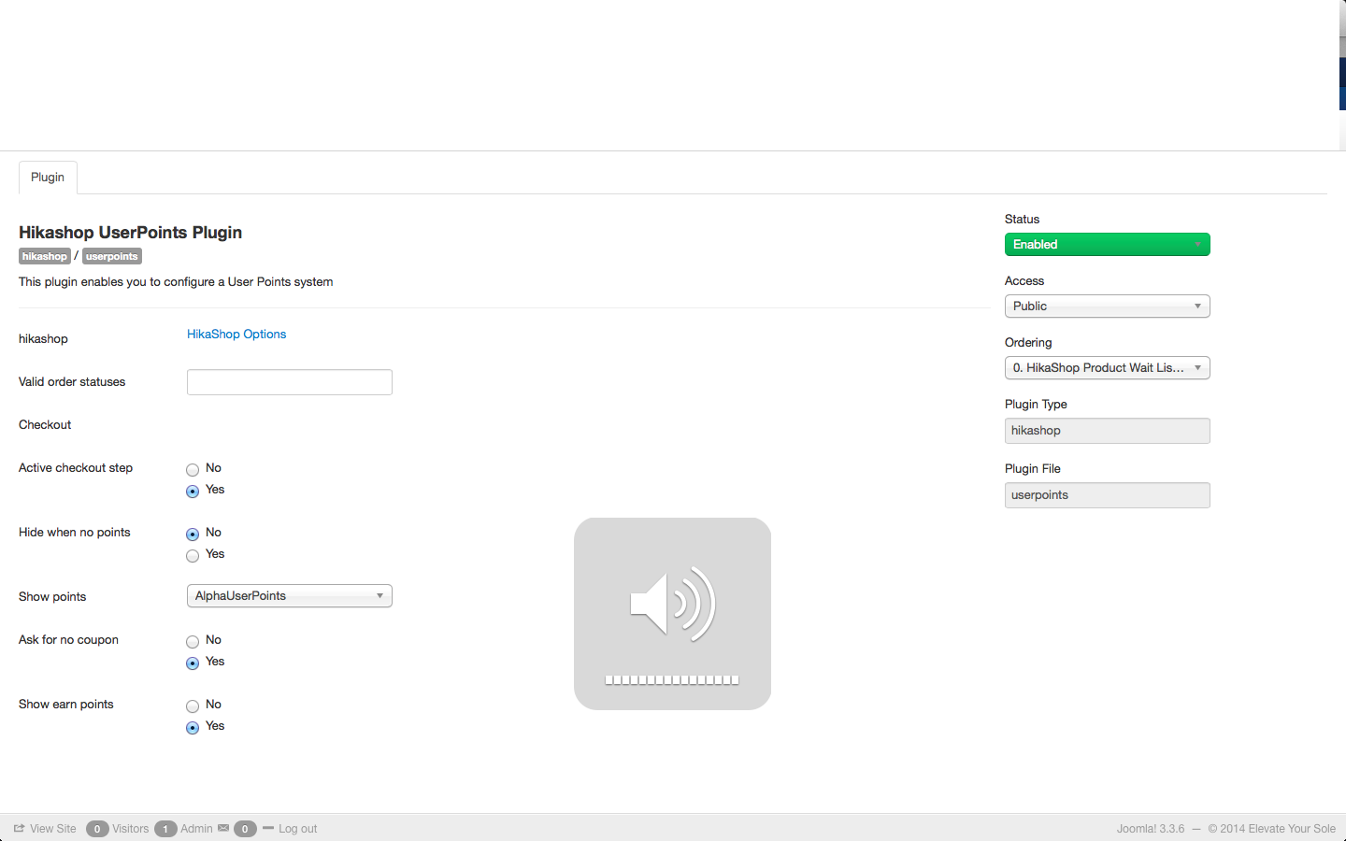This screenshot has width=1346, height=841.
Task: Click View Site link in footer
Action: tap(53, 828)
